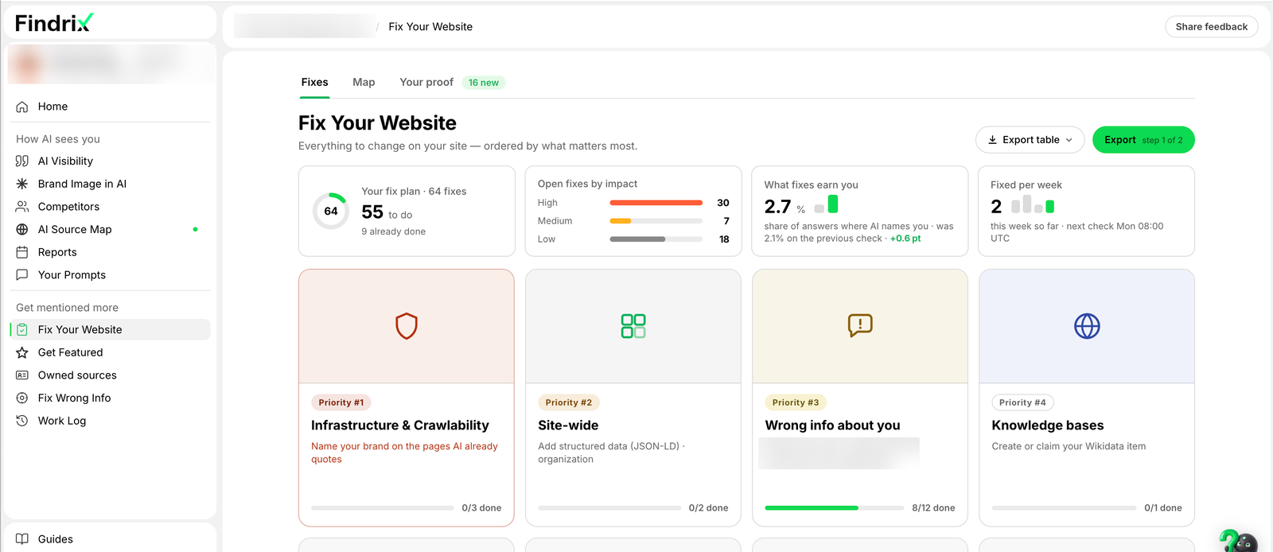Click the Reports calendar icon
This screenshot has width=1273, height=552.
[22, 252]
